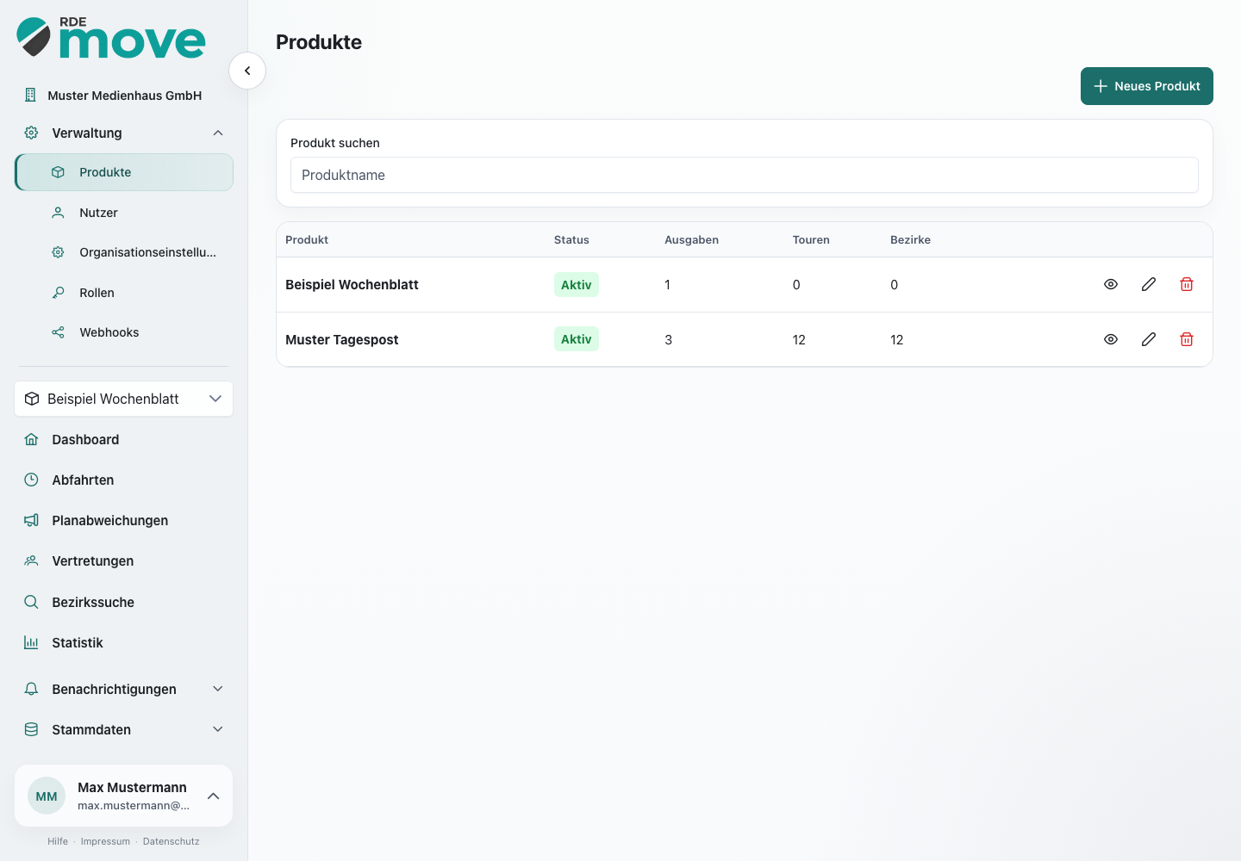
Task: Collapse the sidebar with the arrow button
Action: [x=247, y=71]
